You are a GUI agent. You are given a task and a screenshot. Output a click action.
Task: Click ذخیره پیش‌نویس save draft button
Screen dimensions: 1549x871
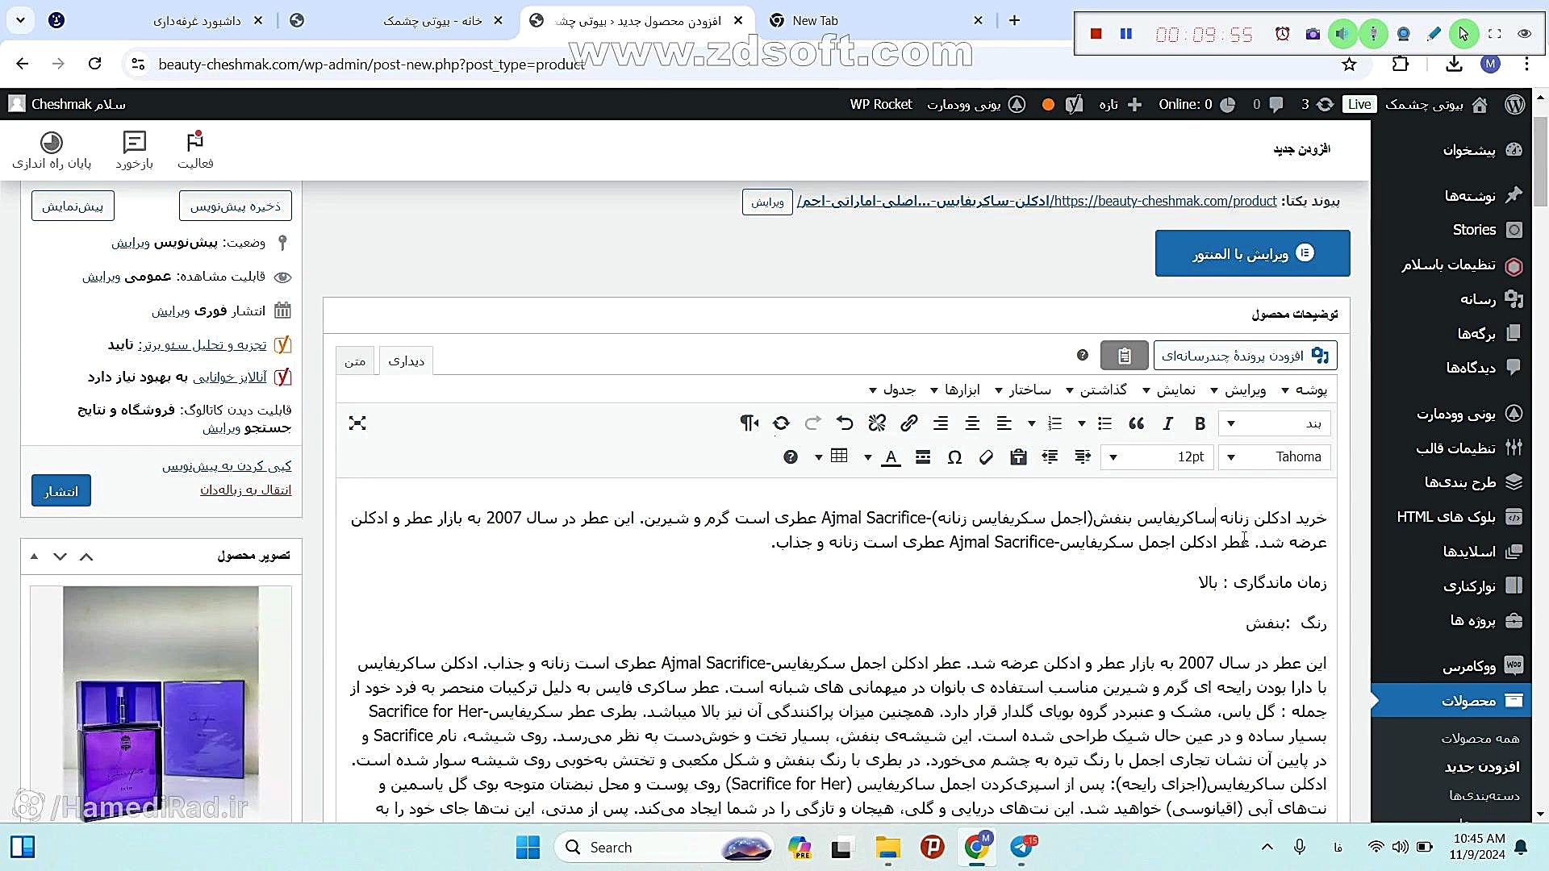(x=236, y=206)
